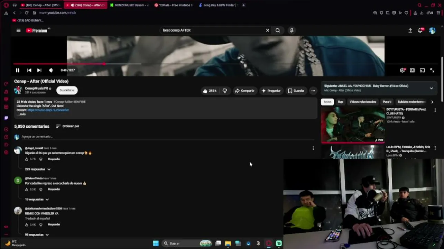Reply to the @DeisonToledo comment

pyautogui.click(x=54, y=190)
